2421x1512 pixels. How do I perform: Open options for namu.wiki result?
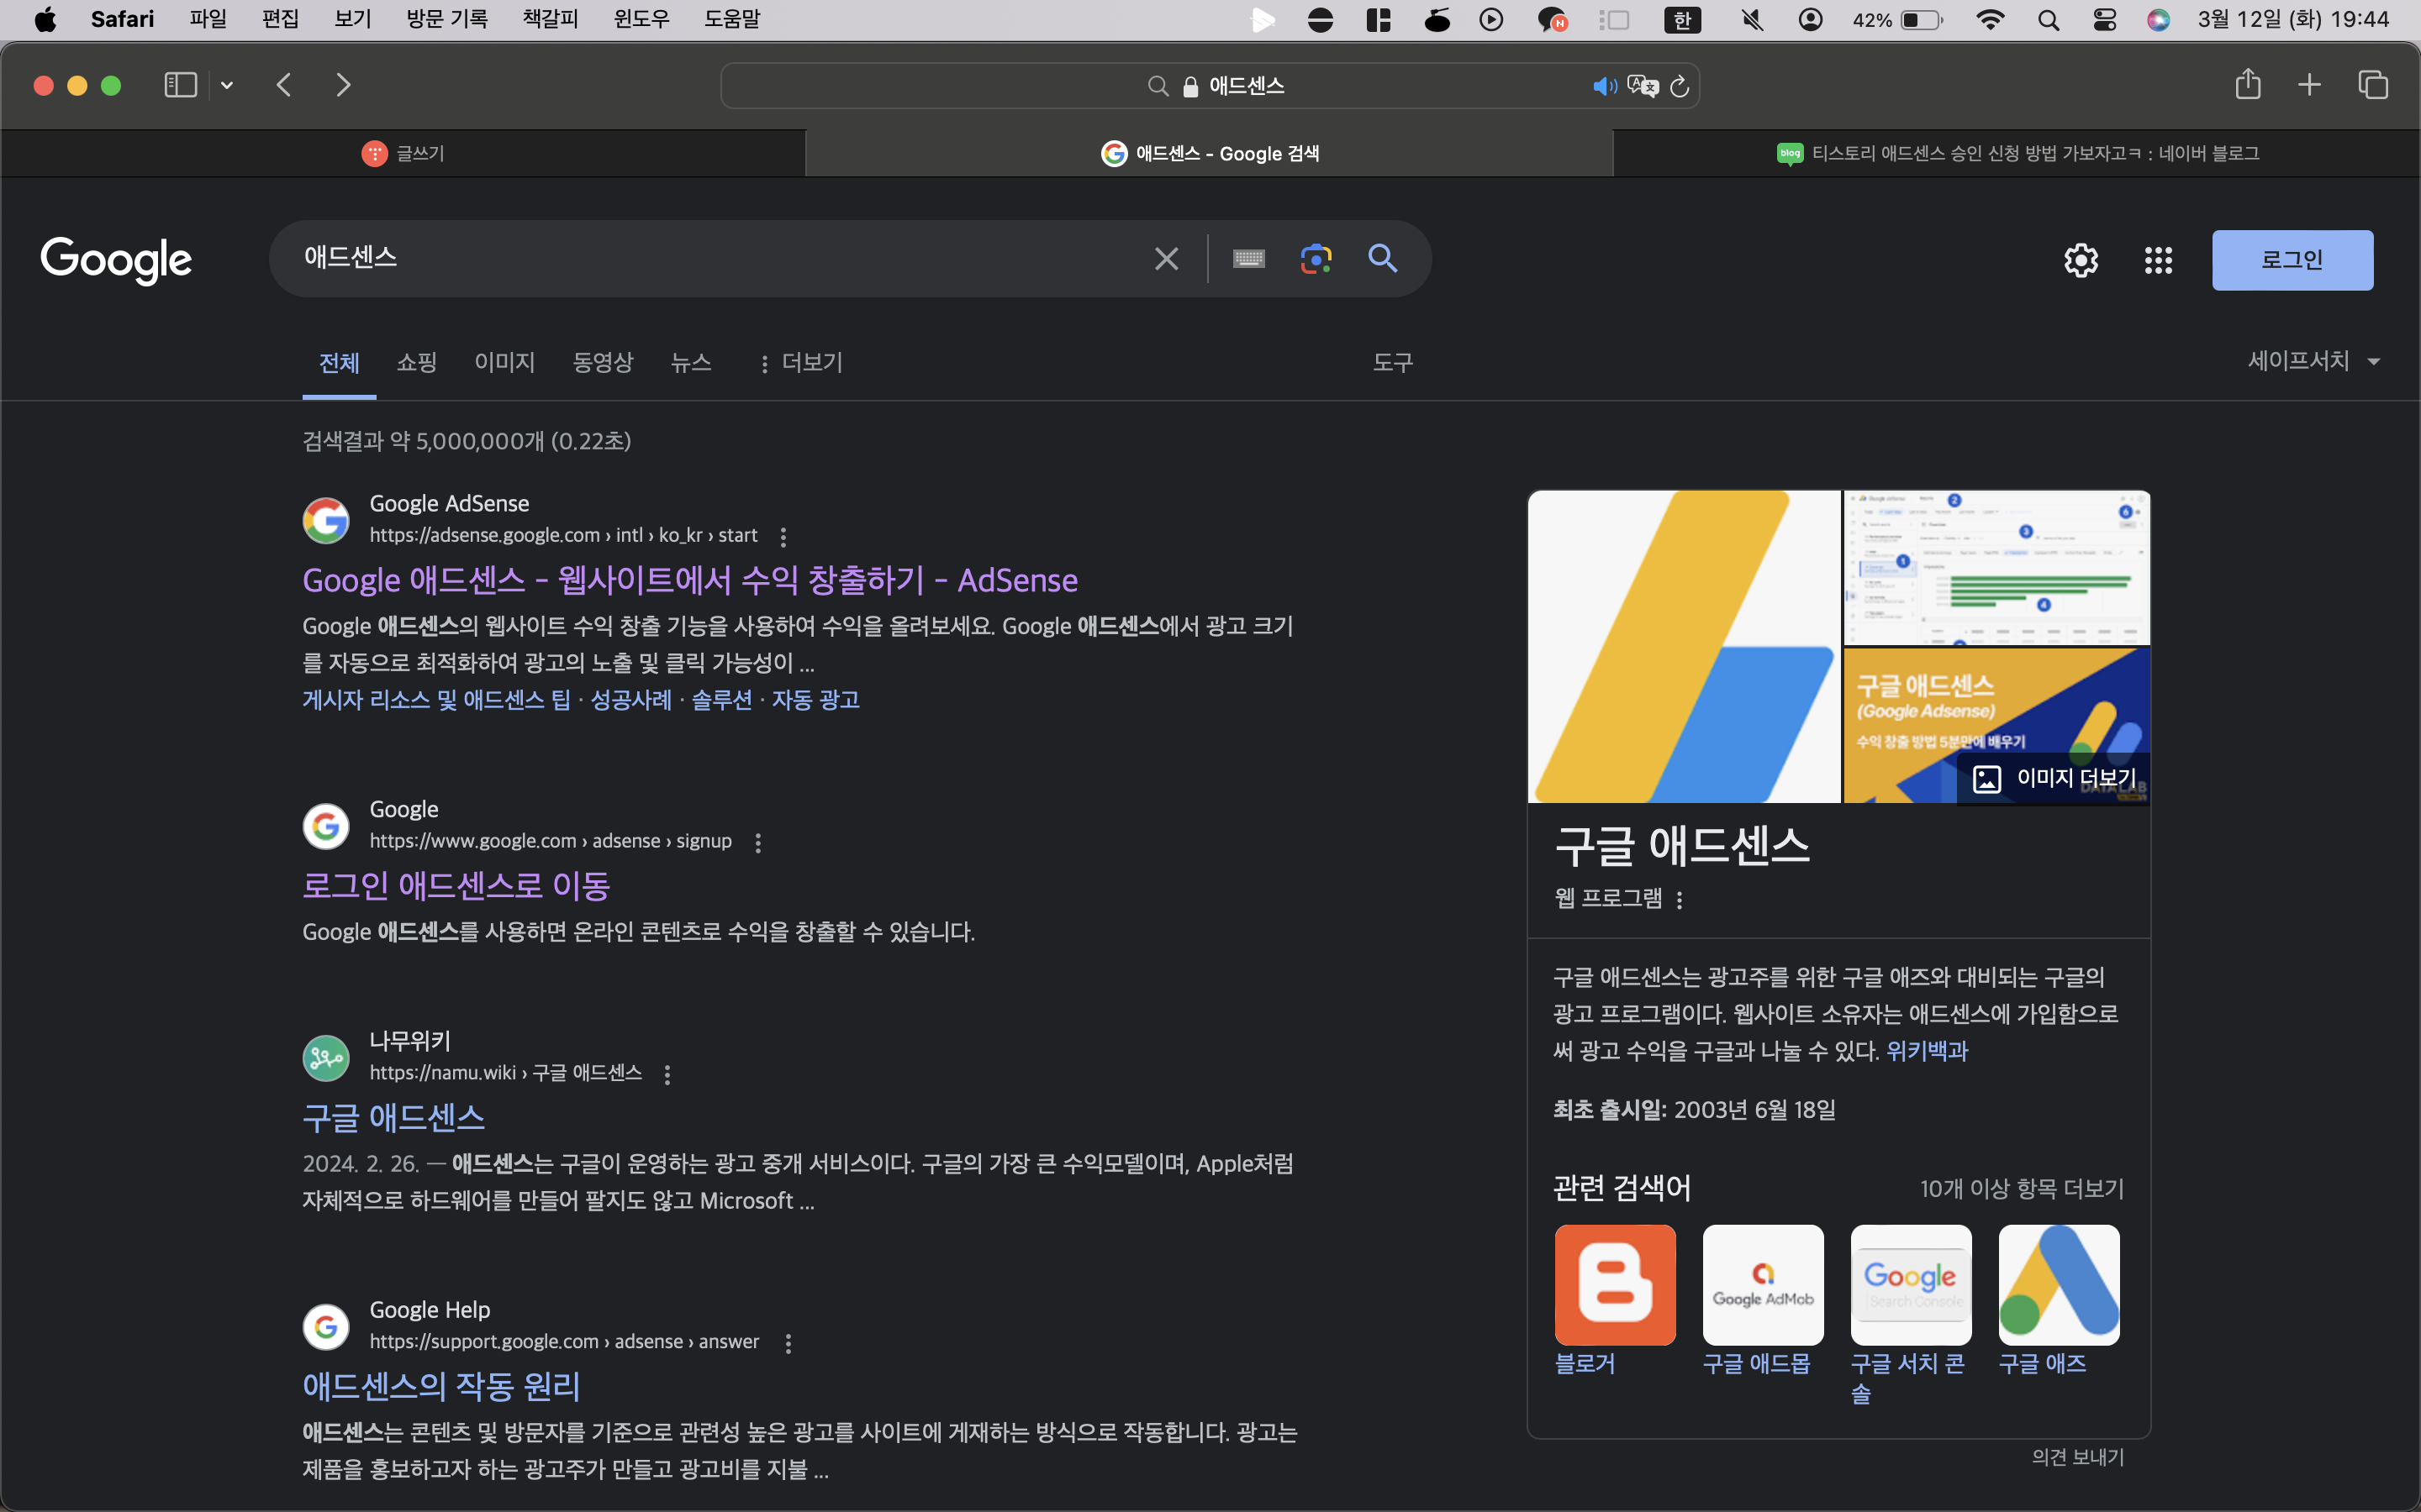[667, 1074]
